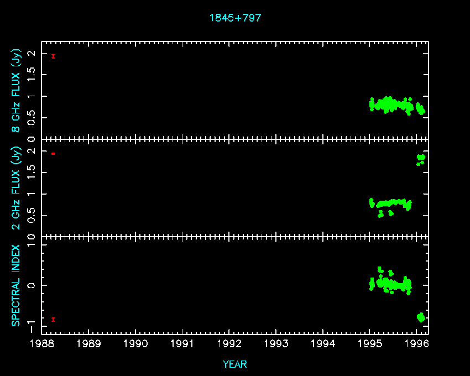The height and width of the screenshot is (376, 470).
Task: Select the 1994 year tick label
Action: [x=323, y=343]
